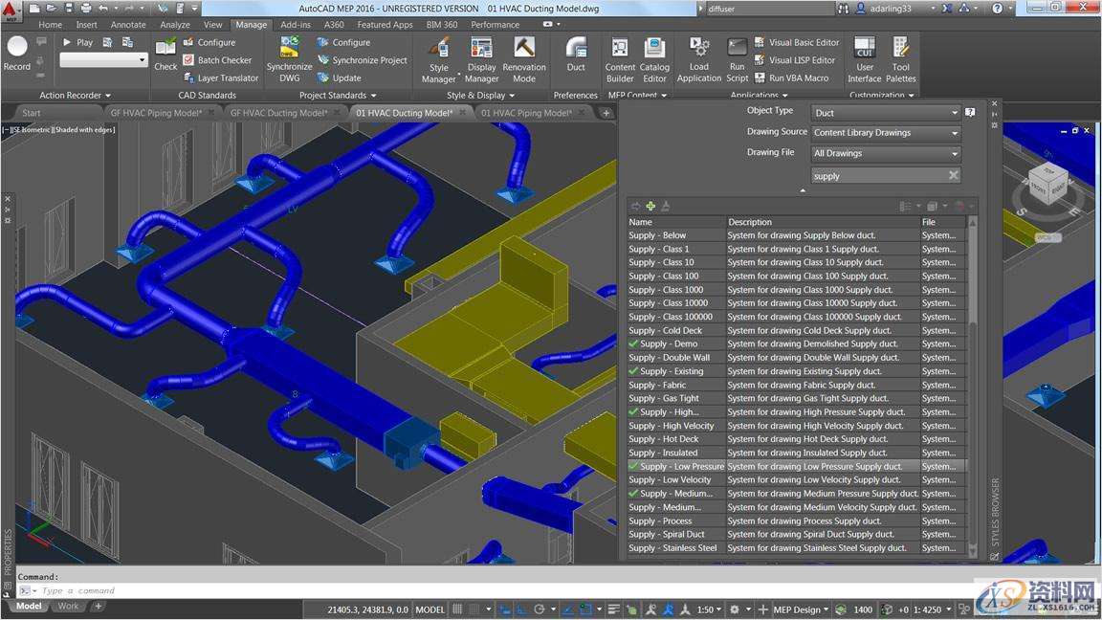1102x620 pixels.
Task: Toggle the checkmark on Supply - Demo
Action: (x=633, y=343)
